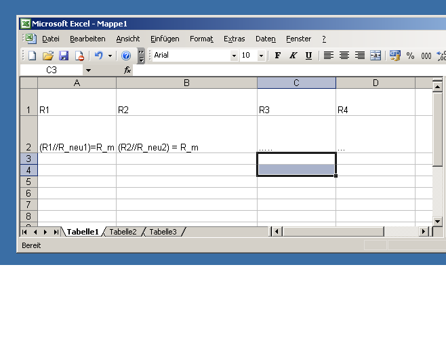Viewport: 446px width, 347px height.
Task: Select cell containing R1
Action: point(77,102)
